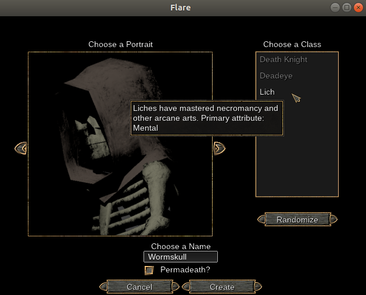Select the Deadeye class

276,76
